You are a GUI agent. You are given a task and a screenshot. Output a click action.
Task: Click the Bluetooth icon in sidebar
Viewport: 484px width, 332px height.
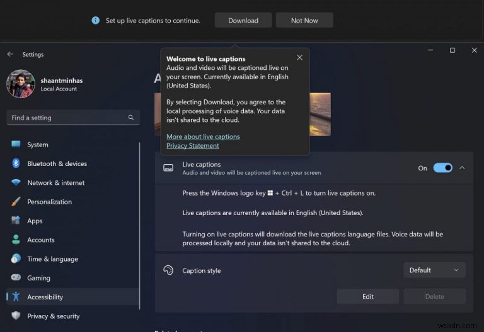click(16, 163)
